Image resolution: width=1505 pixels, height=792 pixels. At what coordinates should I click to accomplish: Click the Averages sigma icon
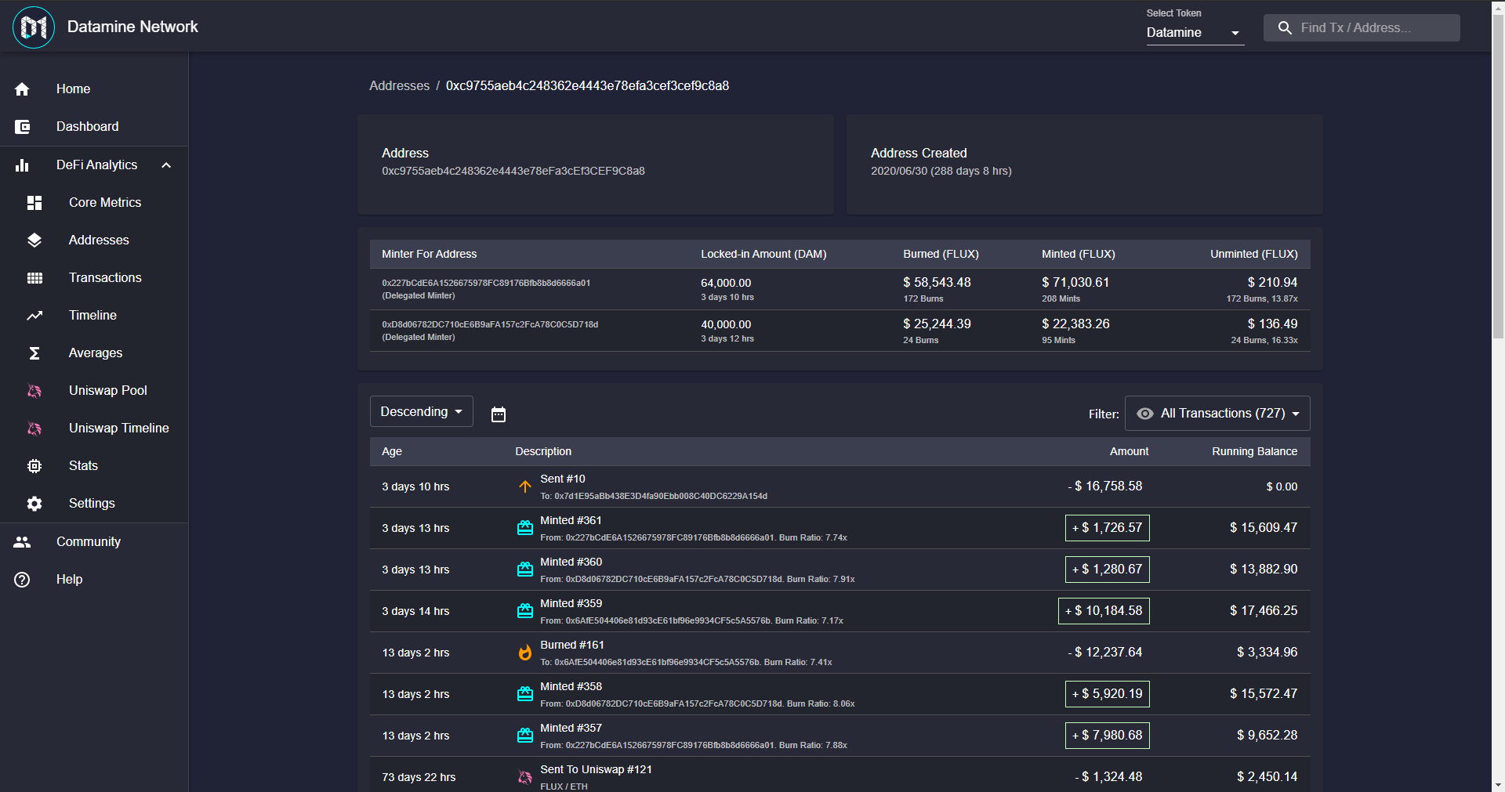[34, 353]
